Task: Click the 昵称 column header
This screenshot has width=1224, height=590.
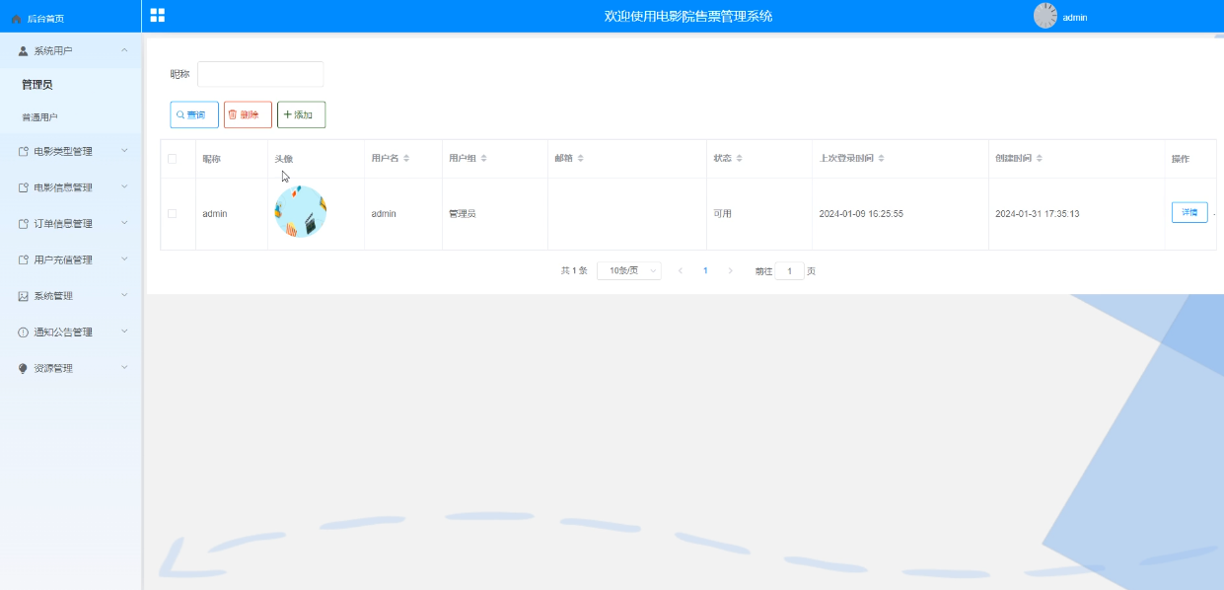Action: (212, 159)
